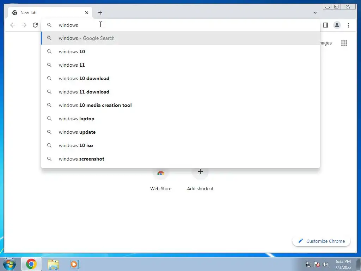Choose 'windows - Google Search' suggestion

tap(180, 38)
